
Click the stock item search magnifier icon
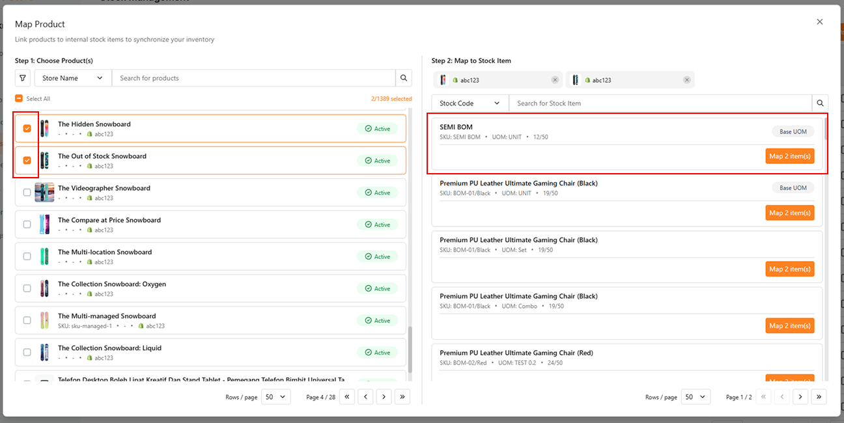tap(820, 103)
